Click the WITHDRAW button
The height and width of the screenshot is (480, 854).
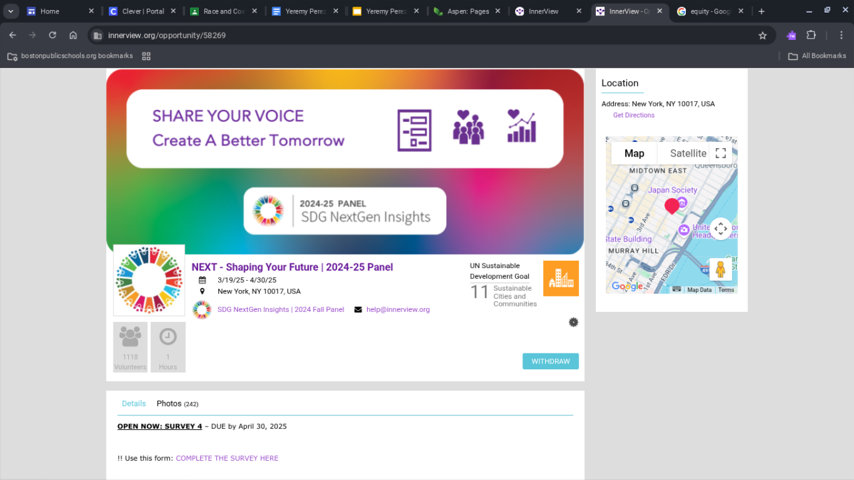click(x=550, y=361)
